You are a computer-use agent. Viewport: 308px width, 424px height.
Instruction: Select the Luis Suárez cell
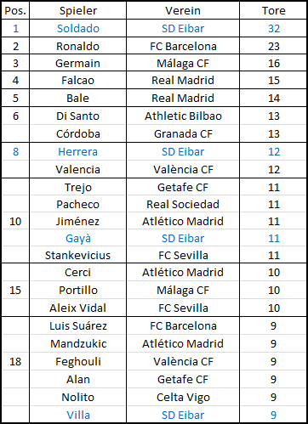point(77,325)
